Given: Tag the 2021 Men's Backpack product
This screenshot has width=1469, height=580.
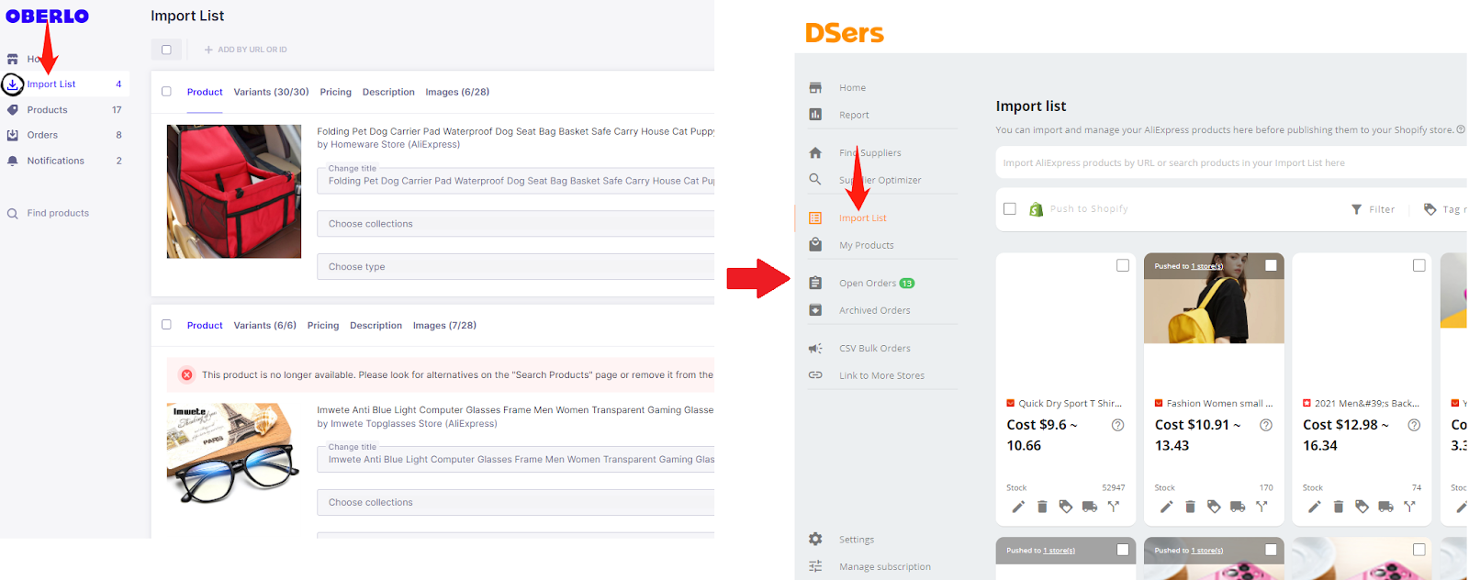Looking at the screenshot, I should 1362,507.
